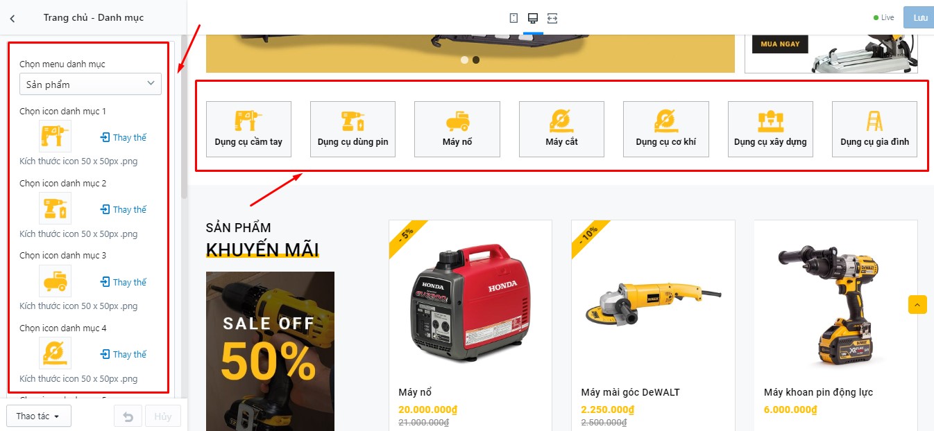Select the Dụng cụ gia đình ladder tile
The height and width of the screenshot is (431, 934).
pos(874,129)
